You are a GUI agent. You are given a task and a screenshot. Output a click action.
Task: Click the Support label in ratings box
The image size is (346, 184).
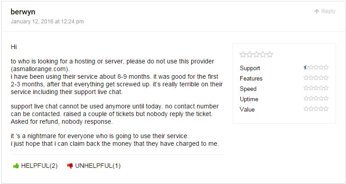click(x=250, y=68)
